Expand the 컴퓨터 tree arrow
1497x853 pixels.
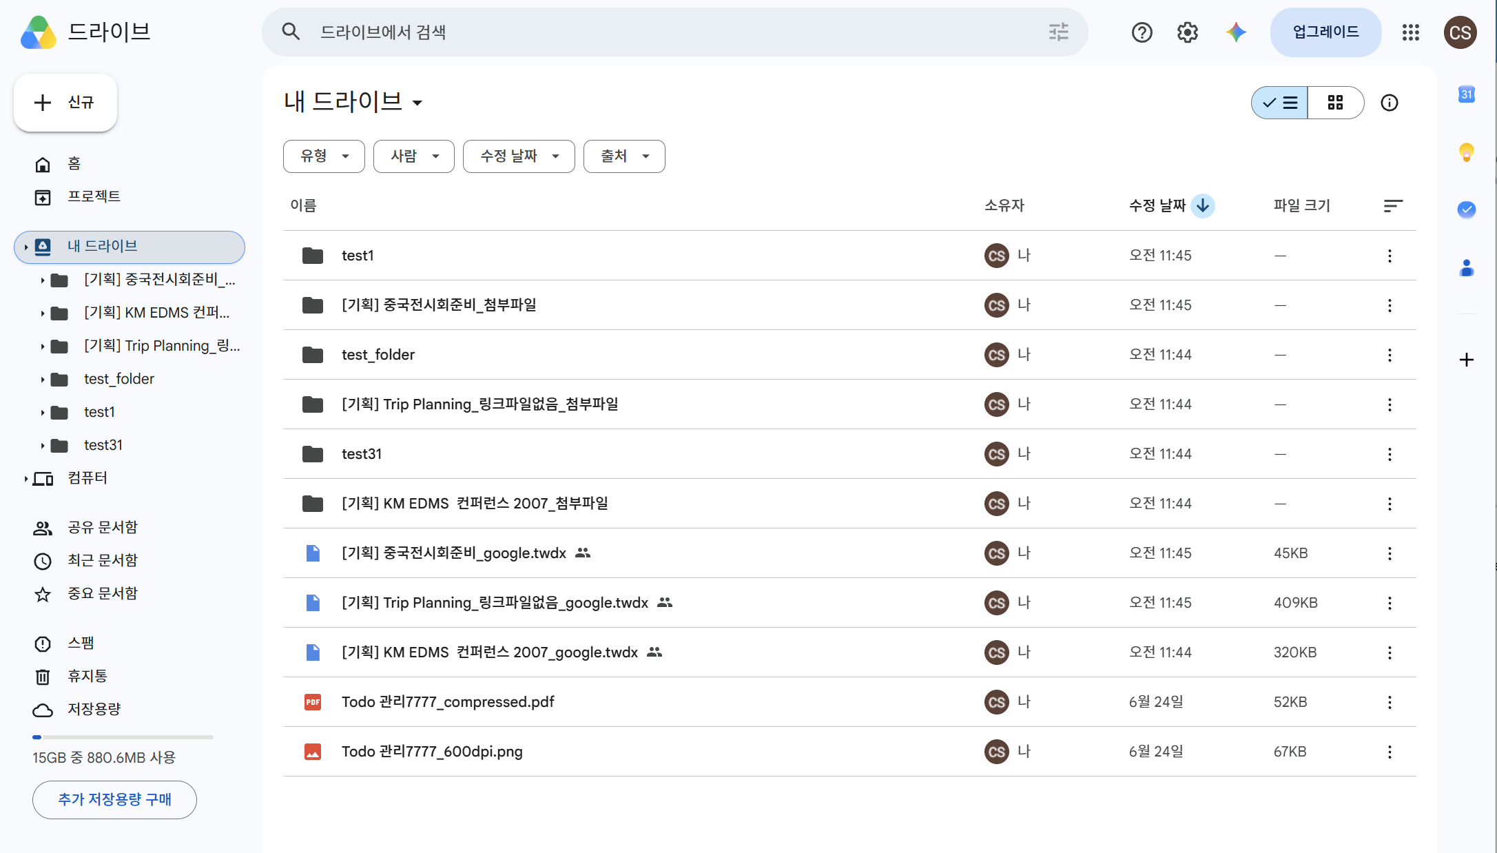[x=25, y=478]
